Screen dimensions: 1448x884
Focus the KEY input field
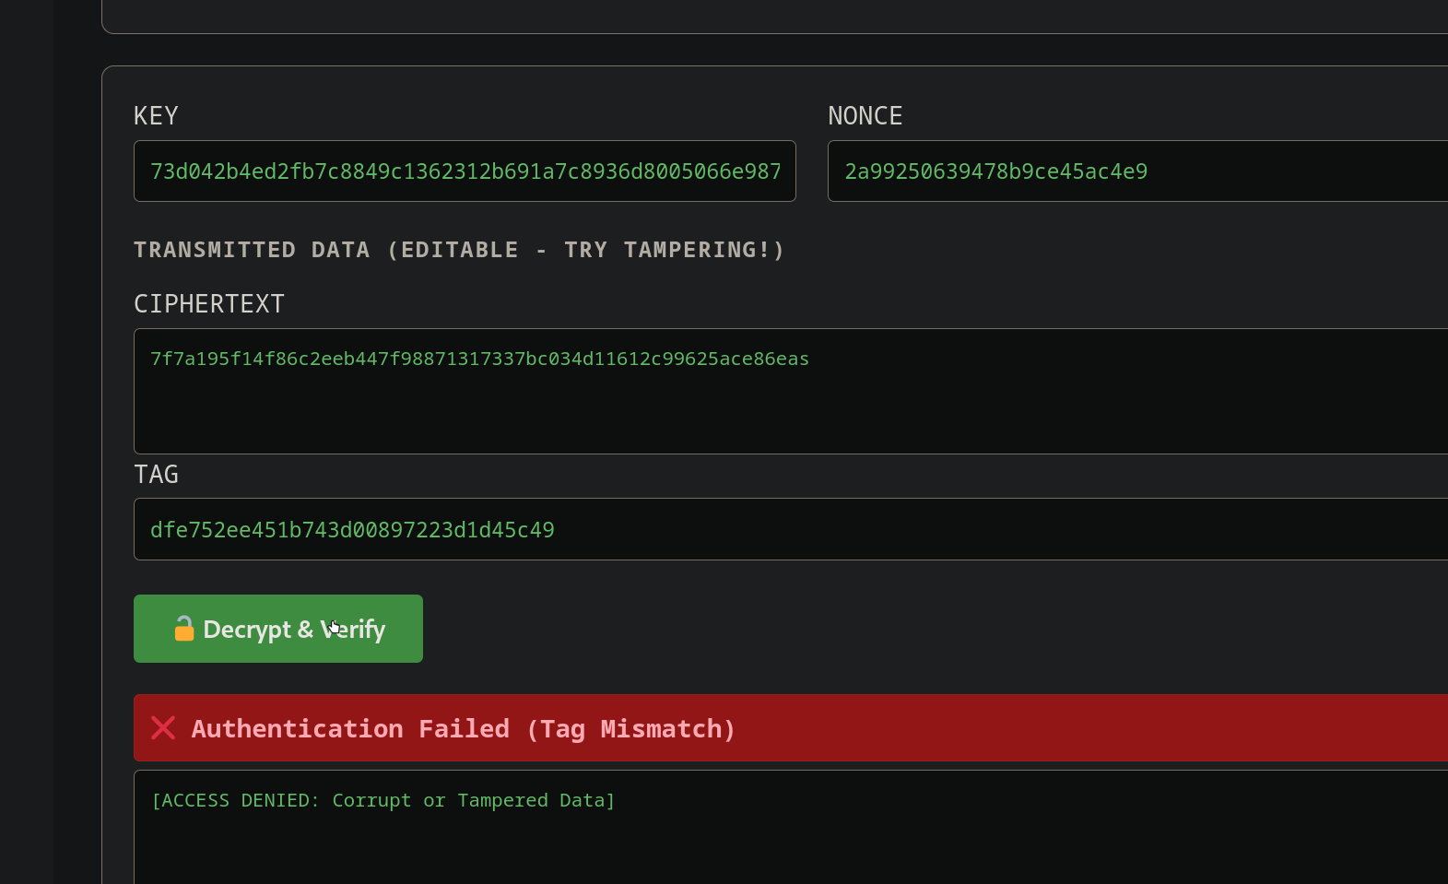[x=465, y=171]
